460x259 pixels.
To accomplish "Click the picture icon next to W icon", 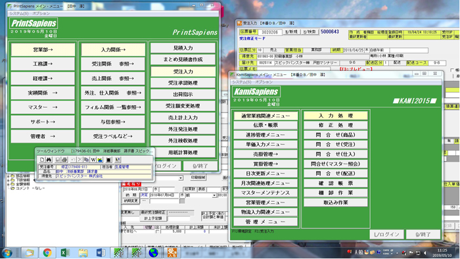I will click(100, 160).
